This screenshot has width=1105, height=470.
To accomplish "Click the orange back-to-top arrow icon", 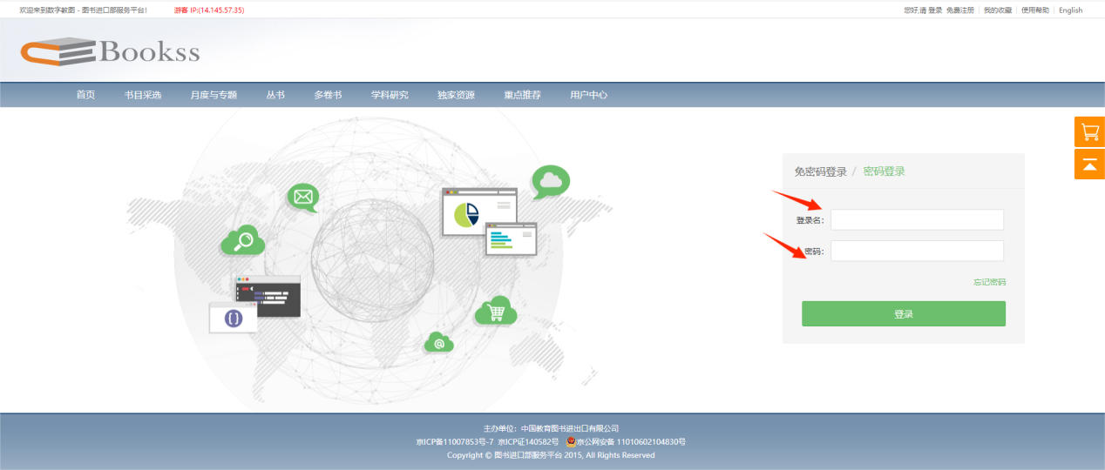I will pyautogui.click(x=1089, y=164).
